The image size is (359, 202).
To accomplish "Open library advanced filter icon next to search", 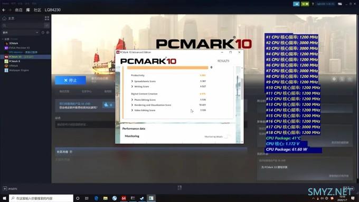I will pos(46,25).
